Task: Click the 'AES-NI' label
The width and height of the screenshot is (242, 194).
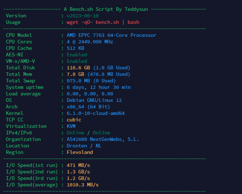Action: coord(14,55)
